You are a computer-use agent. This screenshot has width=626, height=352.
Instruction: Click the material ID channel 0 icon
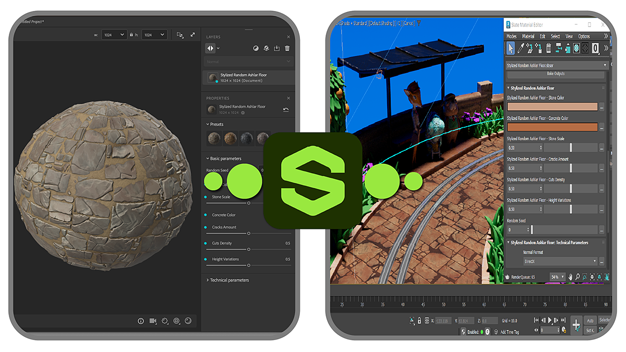596,48
